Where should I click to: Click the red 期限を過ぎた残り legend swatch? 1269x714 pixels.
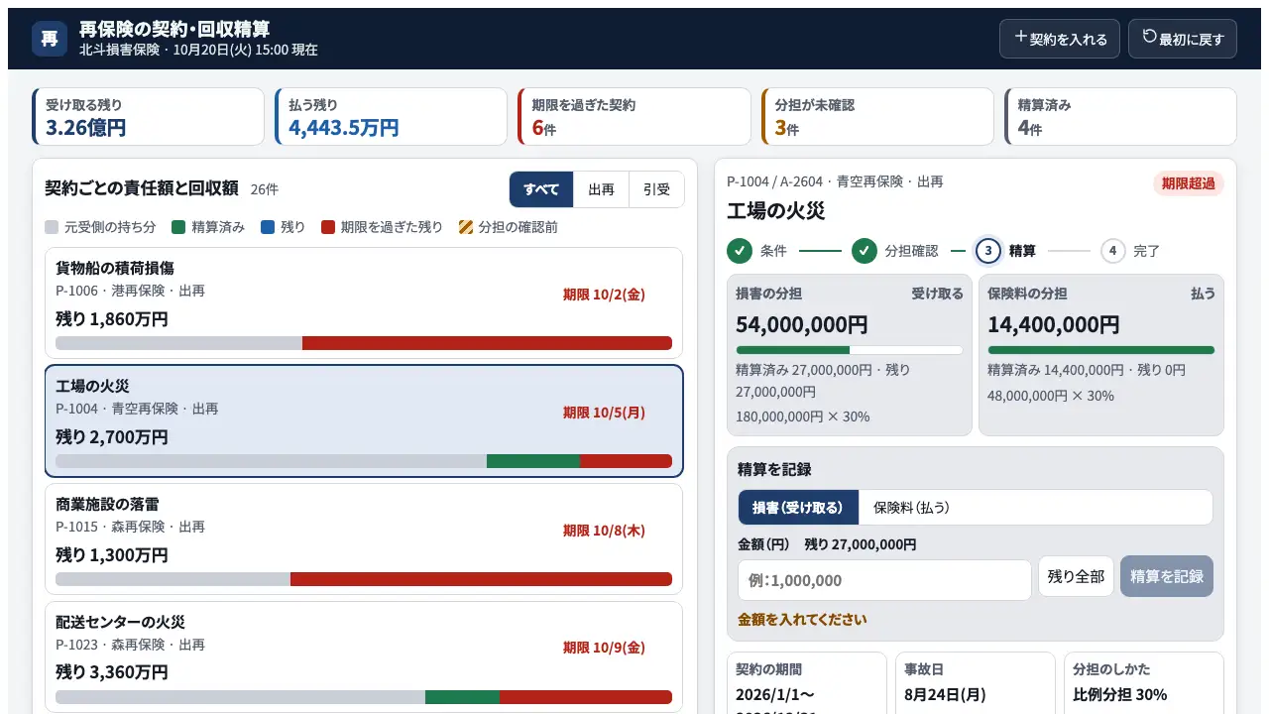point(327,227)
